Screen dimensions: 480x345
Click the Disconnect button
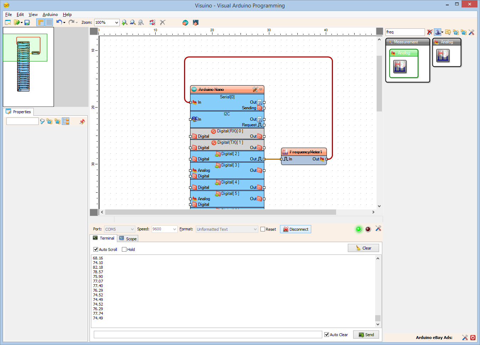[295, 229]
